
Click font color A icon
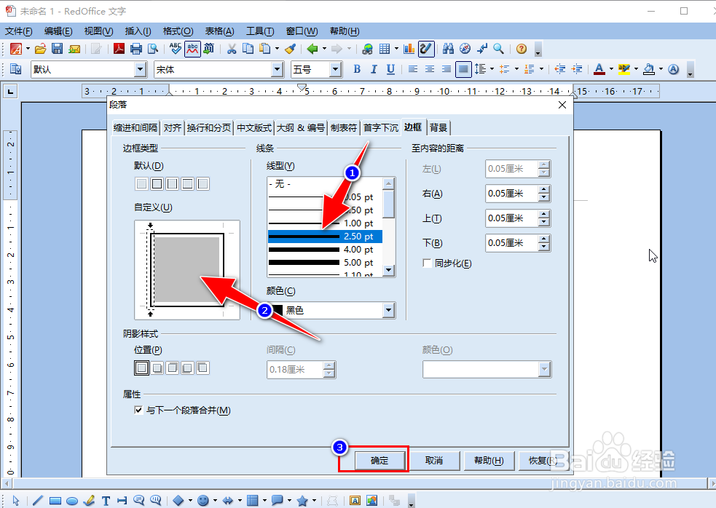(x=599, y=69)
